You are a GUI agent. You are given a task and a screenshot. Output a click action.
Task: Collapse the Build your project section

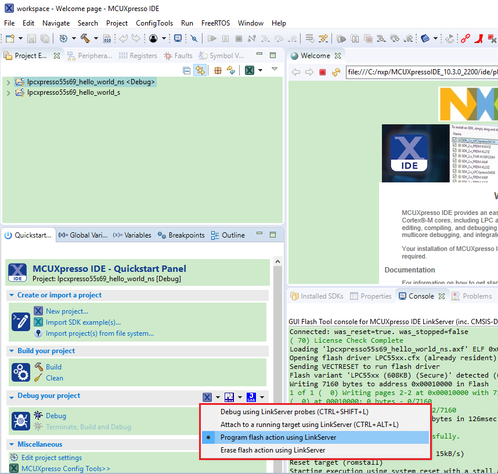click(x=12, y=351)
